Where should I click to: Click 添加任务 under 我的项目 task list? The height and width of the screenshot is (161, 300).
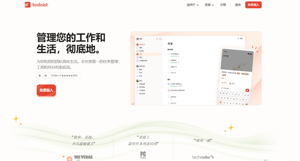(172, 73)
